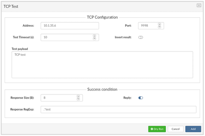
Task: Decrease the Port value with down arrow
Action: pos(159,27)
